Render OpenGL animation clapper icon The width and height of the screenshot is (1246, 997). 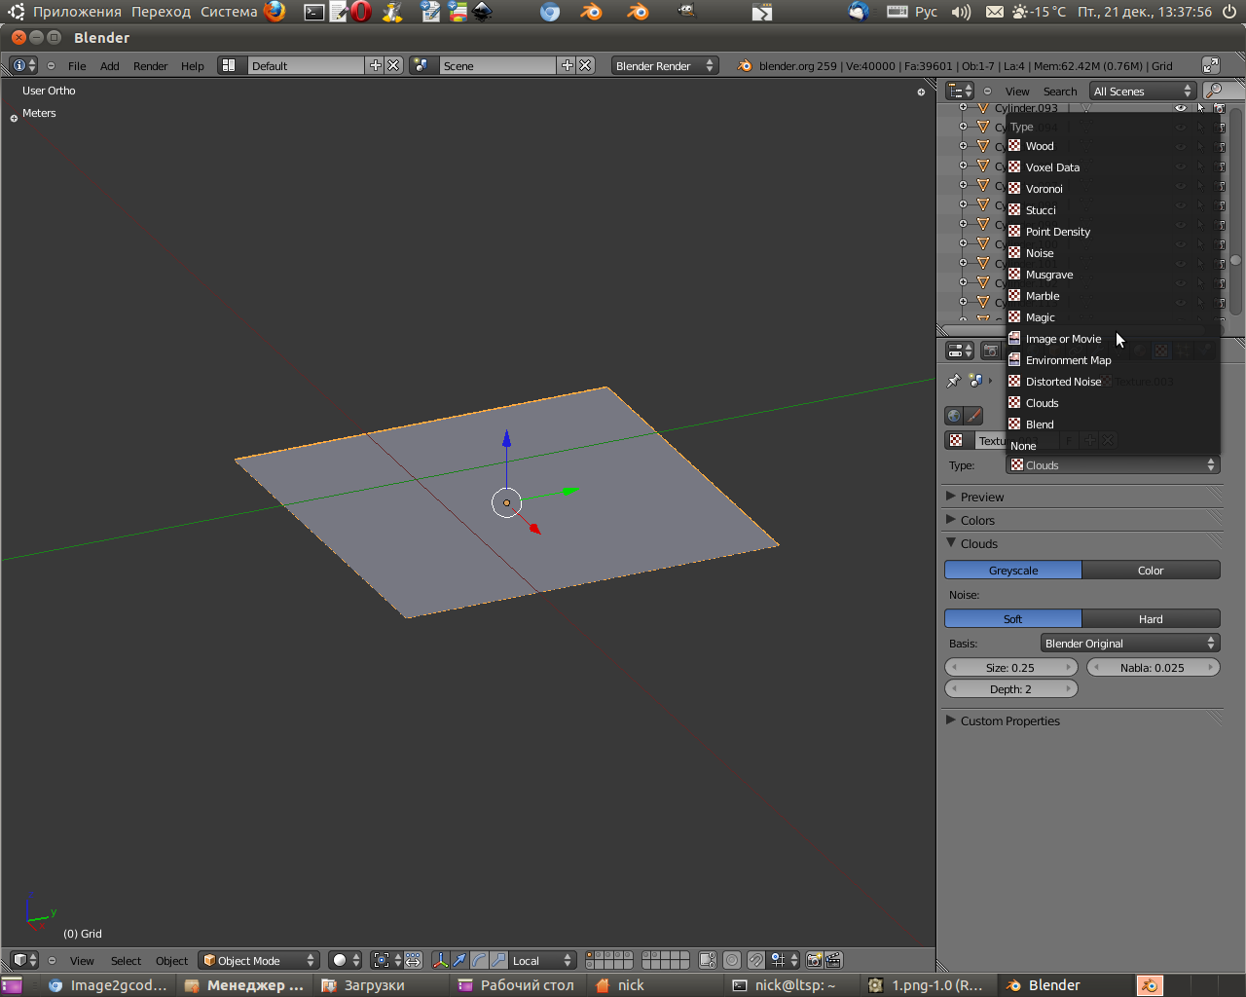[x=833, y=960]
